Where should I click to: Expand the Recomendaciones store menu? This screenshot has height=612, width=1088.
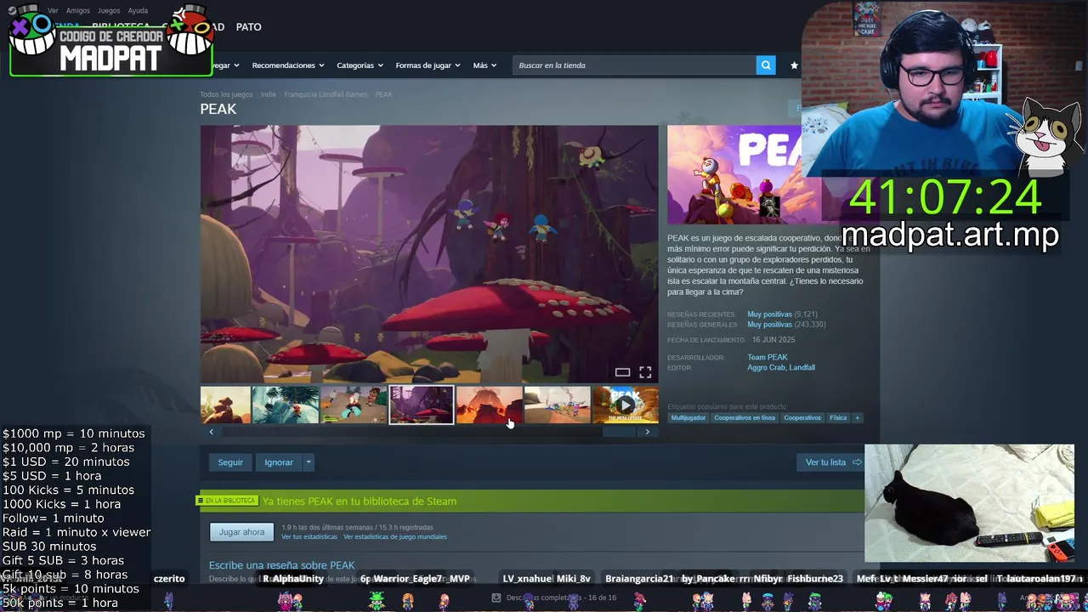tap(288, 65)
